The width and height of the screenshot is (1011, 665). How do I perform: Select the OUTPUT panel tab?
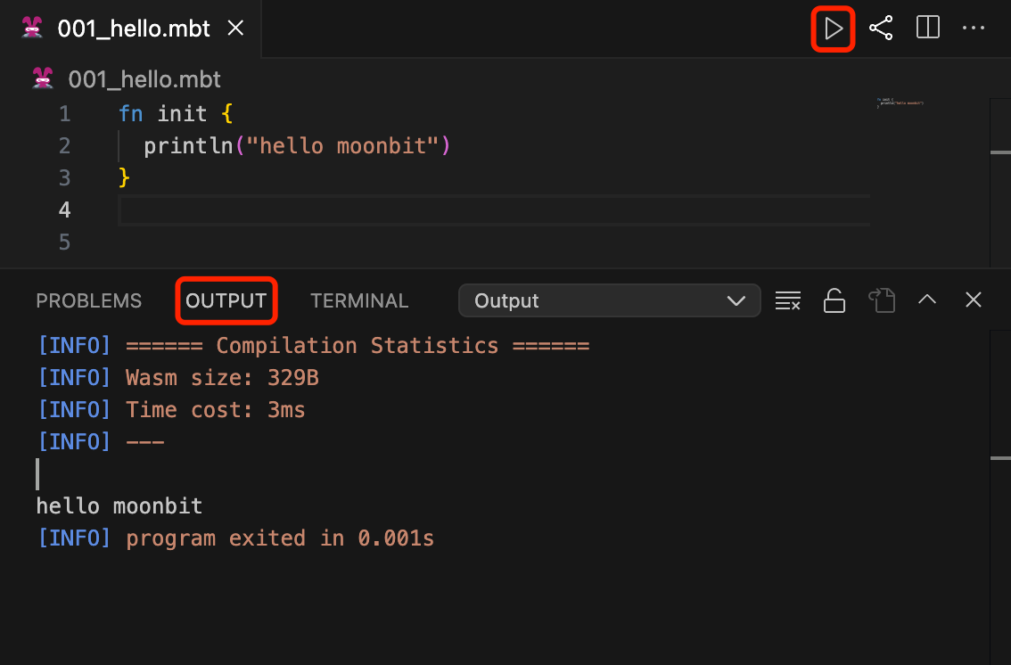pos(226,301)
